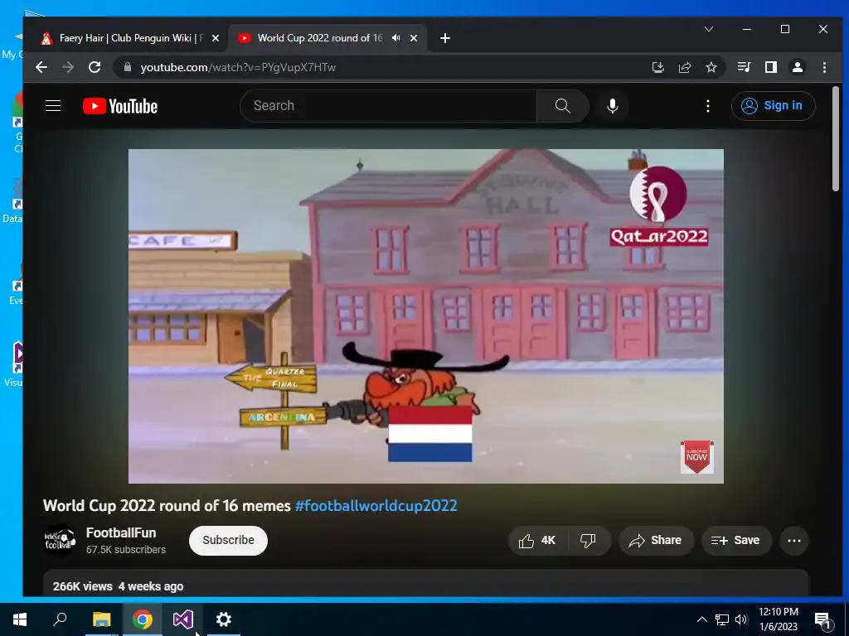Open the #footballworldcup2022 hashtag link
849x636 pixels.
[x=376, y=506]
